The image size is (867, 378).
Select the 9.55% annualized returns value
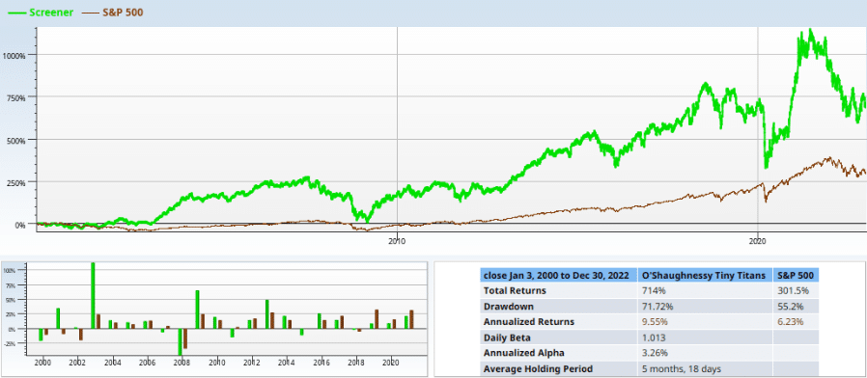pyautogui.click(x=655, y=322)
